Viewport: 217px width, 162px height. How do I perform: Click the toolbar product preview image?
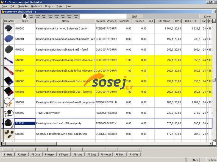click(x=25, y=16)
